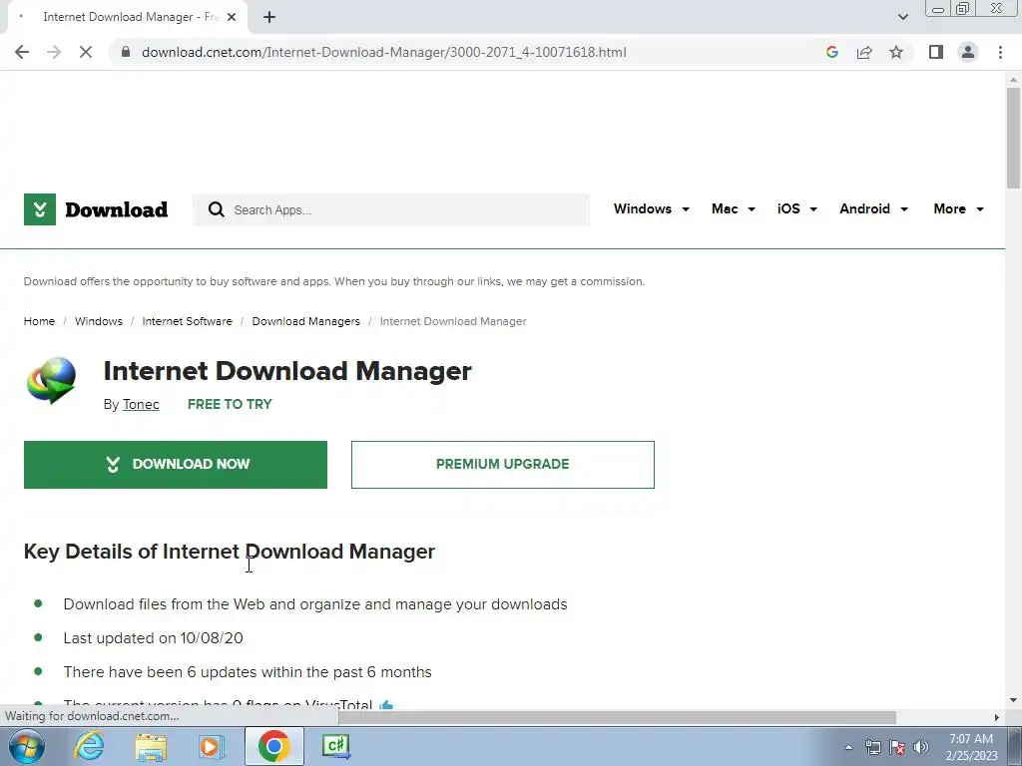Image resolution: width=1022 pixels, height=766 pixels.
Task: Expand the Android dropdown menu
Action: point(873,209)
